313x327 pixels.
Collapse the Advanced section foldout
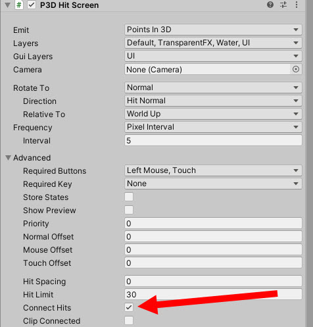coord(8,158)
